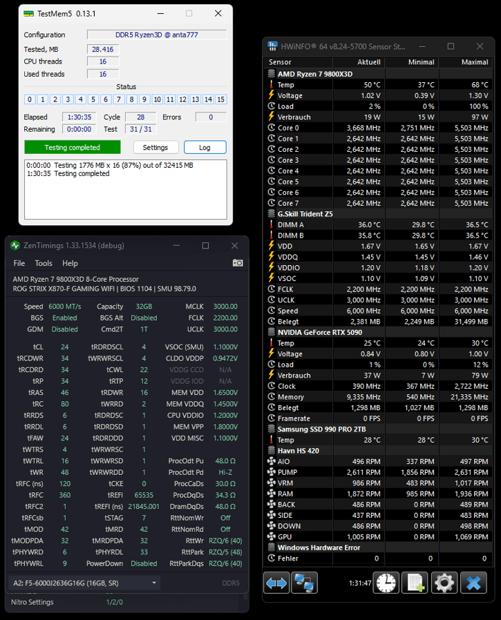Click HWiNFO clock reset timer icon
The height and width of the screenshot is (620, 501).
386,583
